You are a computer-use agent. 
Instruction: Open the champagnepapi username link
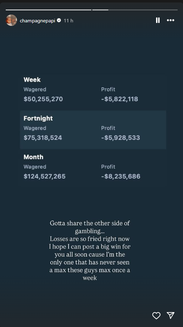coord(38,21)
